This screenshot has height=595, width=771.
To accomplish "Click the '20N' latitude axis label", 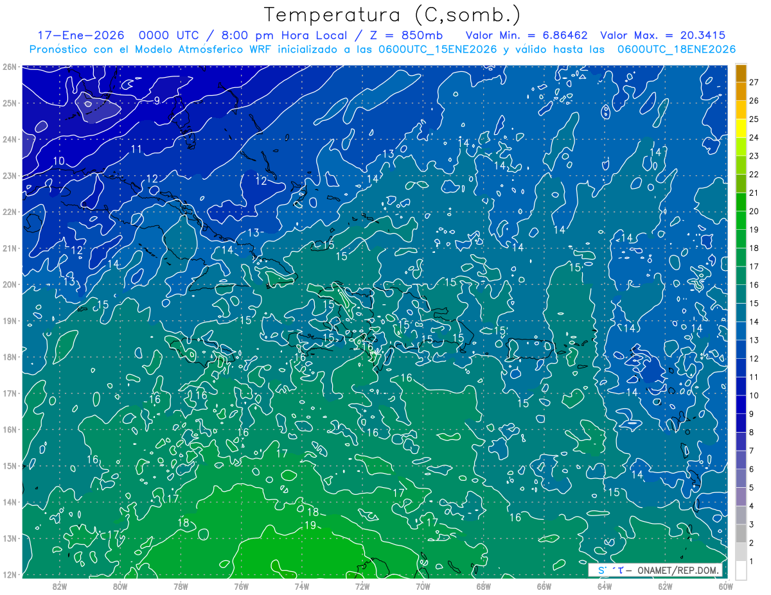I will point(9,284).
